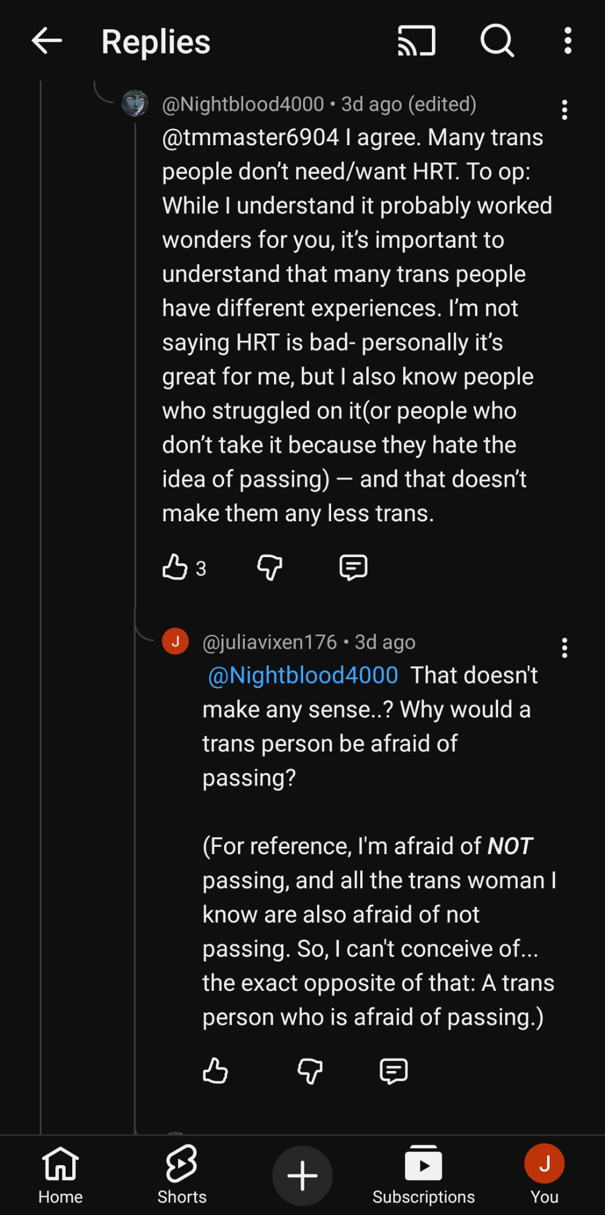Switch to the Shorts tab
The width and height of the screenshot is (605, 1215).
click(x=182, y=1174)
